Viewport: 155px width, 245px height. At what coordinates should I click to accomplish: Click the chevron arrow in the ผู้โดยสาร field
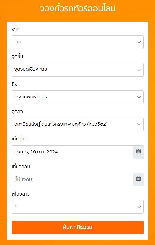point(139,207)
